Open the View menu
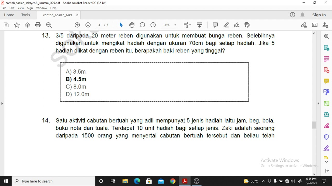This screenshot has width=332, height=186. (x=21, y=8)
